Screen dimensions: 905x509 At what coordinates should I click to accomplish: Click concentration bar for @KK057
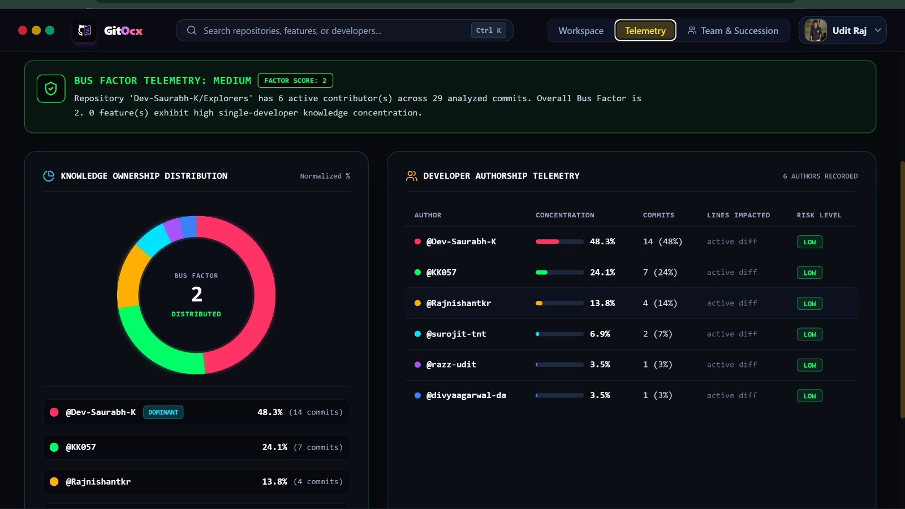[559, 273]
